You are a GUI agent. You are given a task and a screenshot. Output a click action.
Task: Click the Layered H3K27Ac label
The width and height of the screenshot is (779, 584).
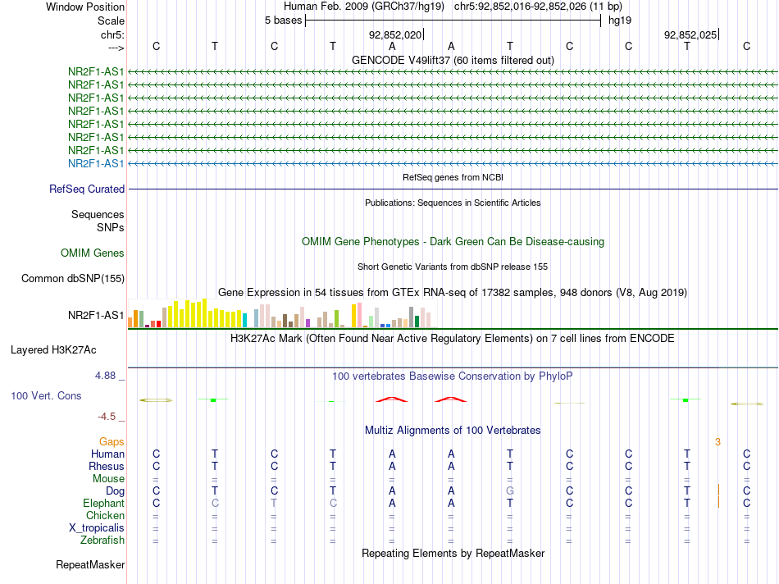(53, 350)
